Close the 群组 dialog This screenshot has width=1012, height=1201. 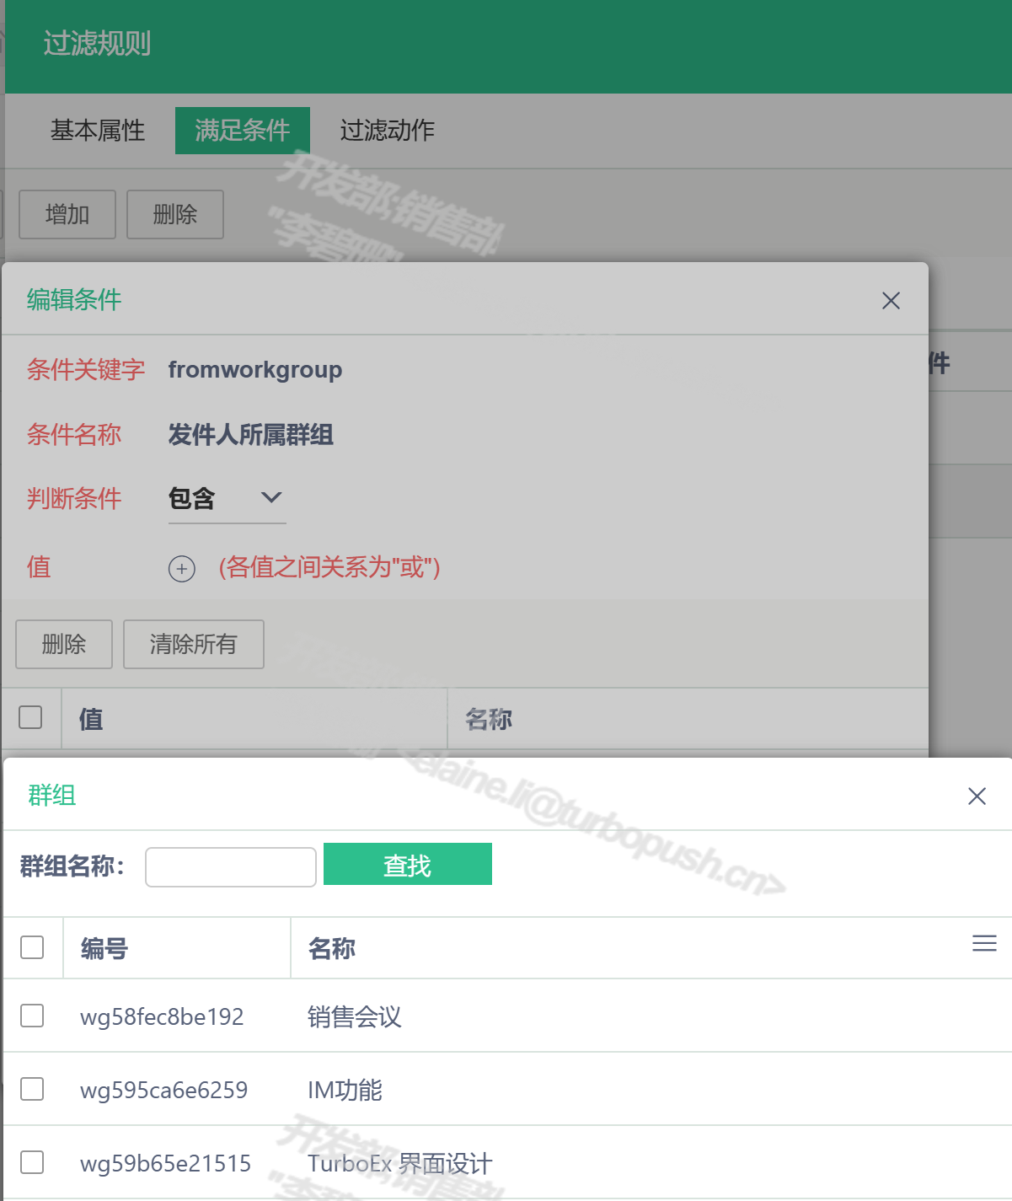pyautogui.click(x=977, y=796)
